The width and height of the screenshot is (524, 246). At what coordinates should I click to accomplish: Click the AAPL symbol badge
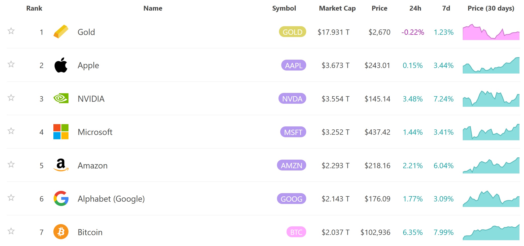[294, 65]
